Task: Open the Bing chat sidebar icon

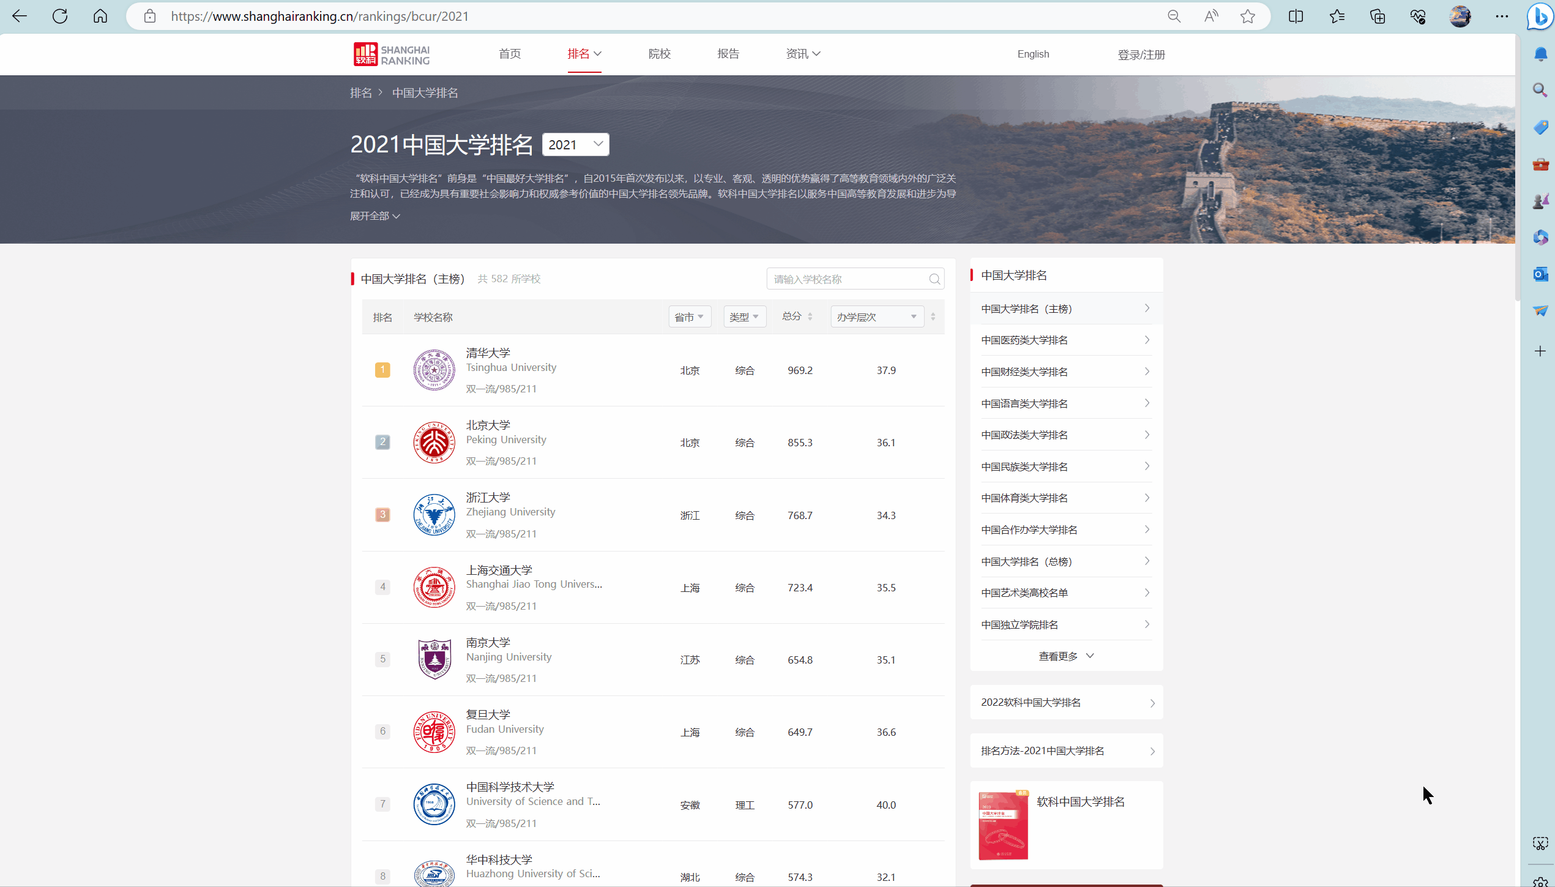Action: (x=1540, y=17)
